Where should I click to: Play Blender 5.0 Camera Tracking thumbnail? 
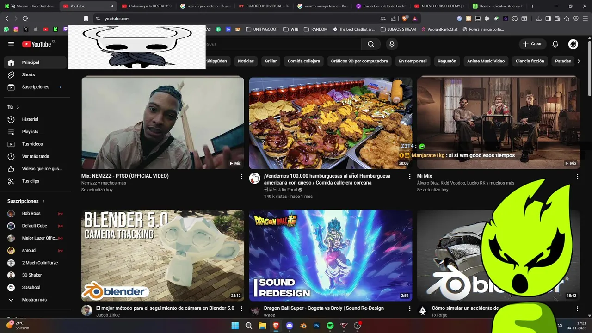163,255
